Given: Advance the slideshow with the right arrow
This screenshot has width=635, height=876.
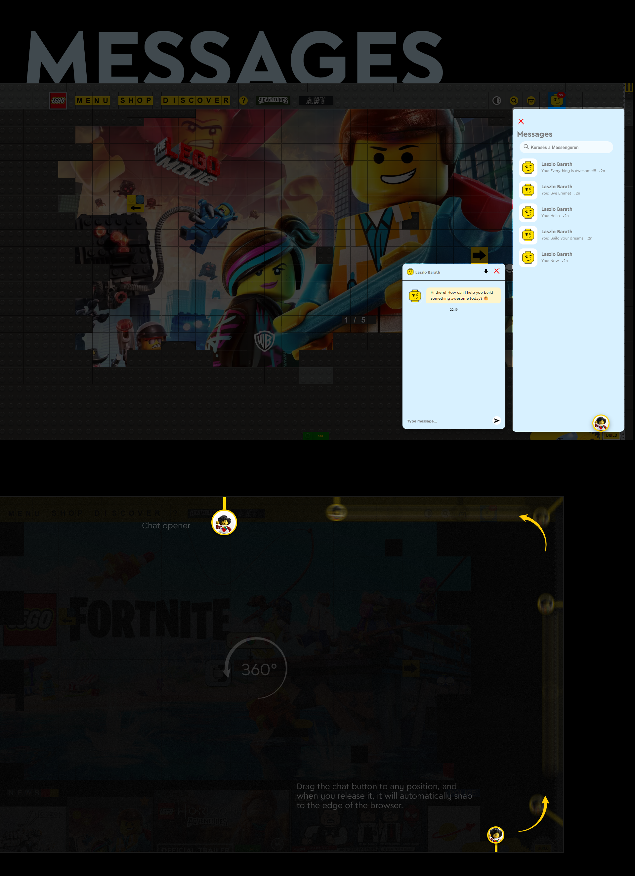Looking at the screenshot, I should 479,255.
